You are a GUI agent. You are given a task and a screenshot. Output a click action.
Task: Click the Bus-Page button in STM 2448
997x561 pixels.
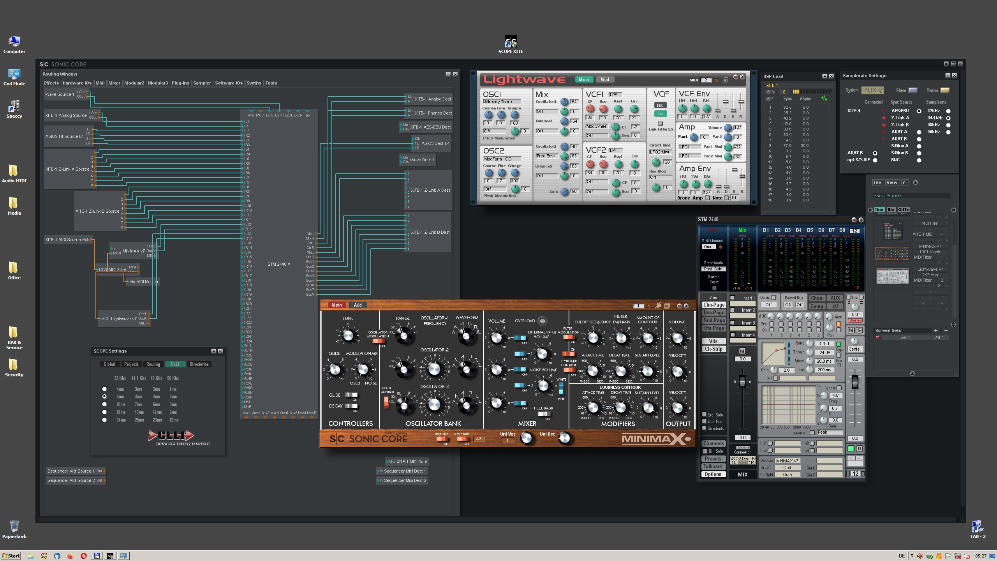coord(713,312)
